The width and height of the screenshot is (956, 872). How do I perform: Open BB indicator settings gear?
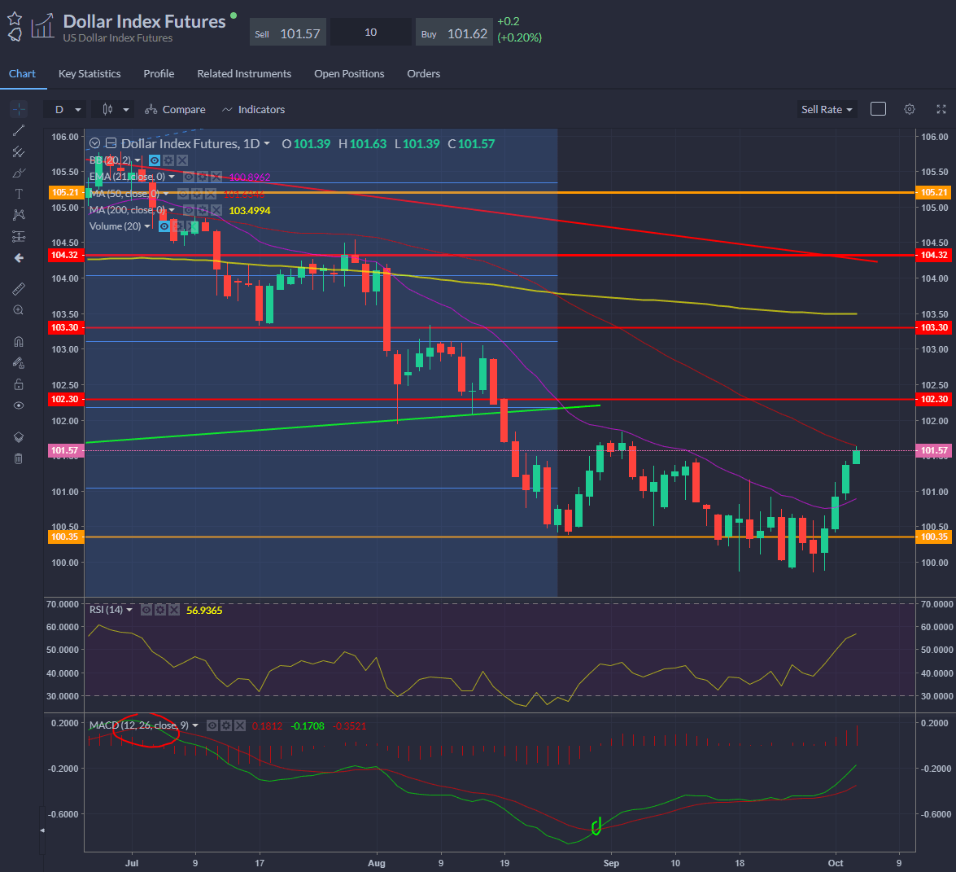tap(168, 160)
